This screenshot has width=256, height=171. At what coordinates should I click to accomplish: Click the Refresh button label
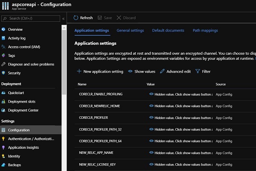86,18
